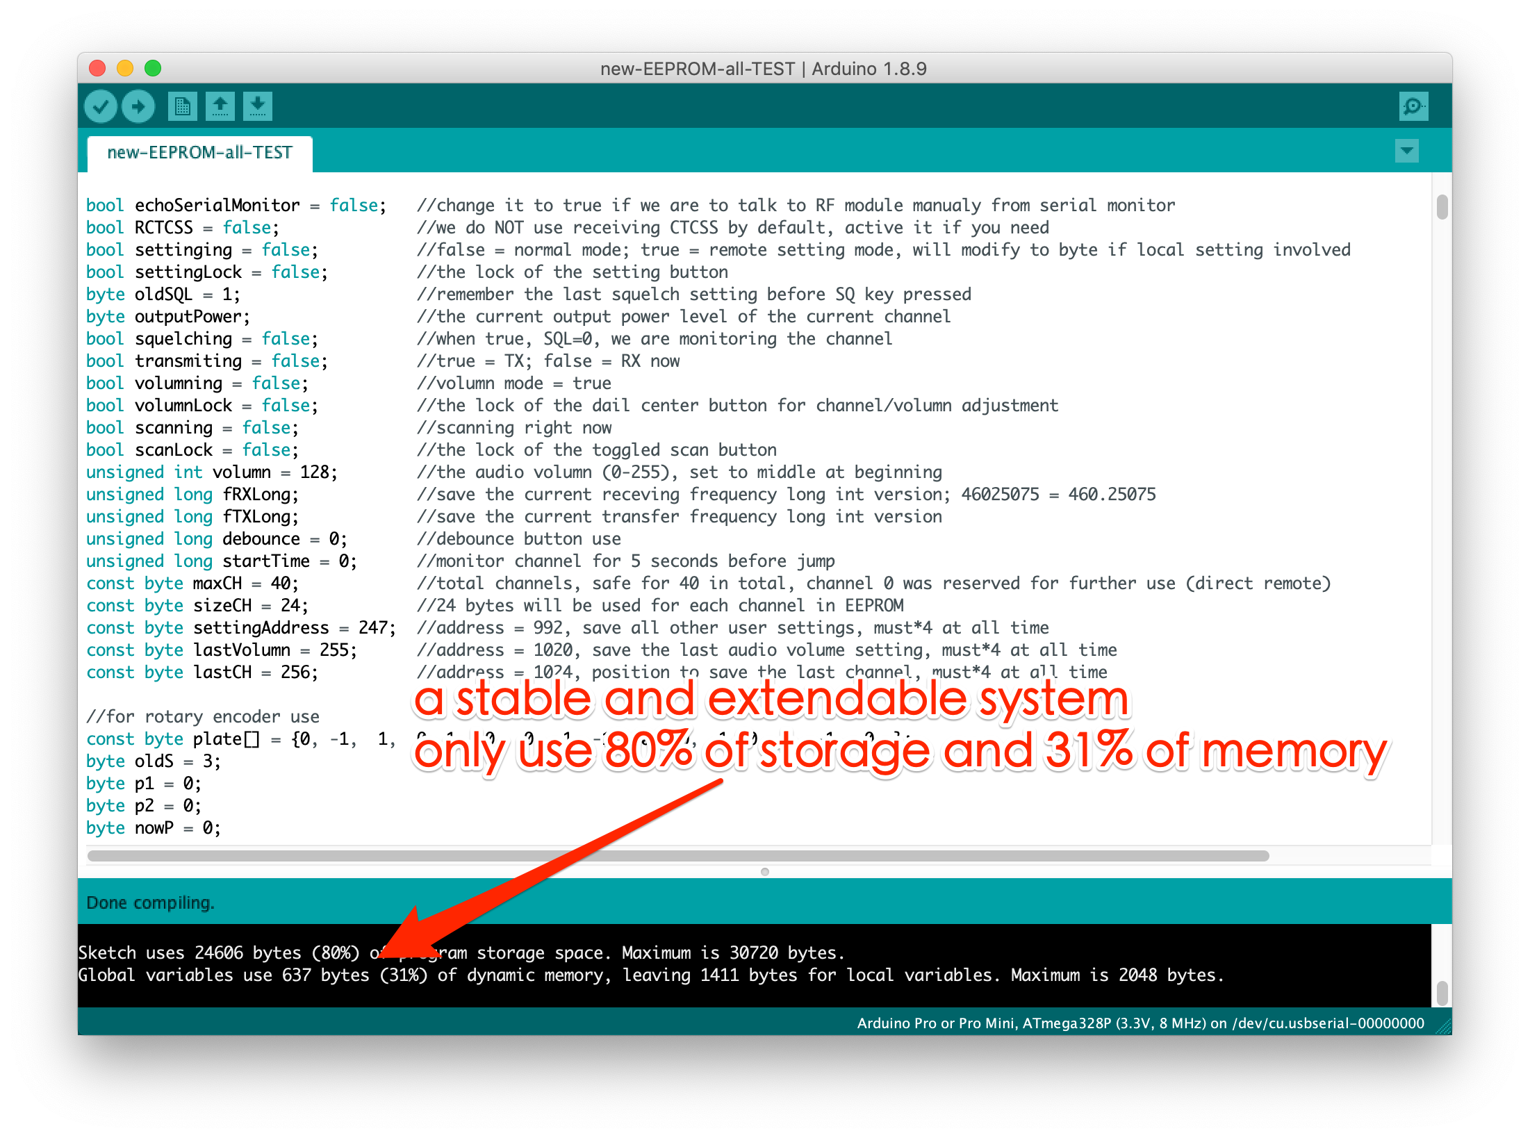Click the Upload arrow button
The height and width of the screenshot is (1138, 1530).
[138, 106]
